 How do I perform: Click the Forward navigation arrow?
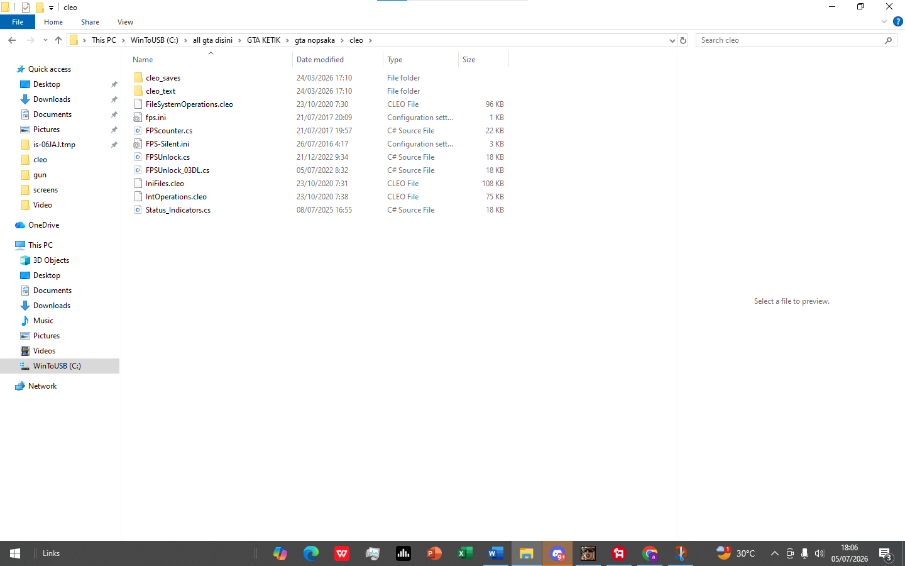pyautogui.click(x=30, y=40)
